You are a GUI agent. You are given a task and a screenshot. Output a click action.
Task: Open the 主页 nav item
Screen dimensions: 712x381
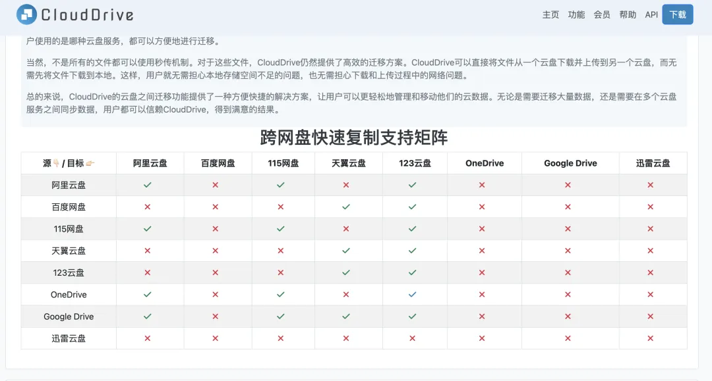550,14
